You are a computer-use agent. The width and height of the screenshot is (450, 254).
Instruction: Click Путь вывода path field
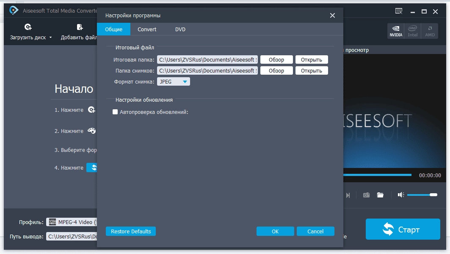coord(72,236)
